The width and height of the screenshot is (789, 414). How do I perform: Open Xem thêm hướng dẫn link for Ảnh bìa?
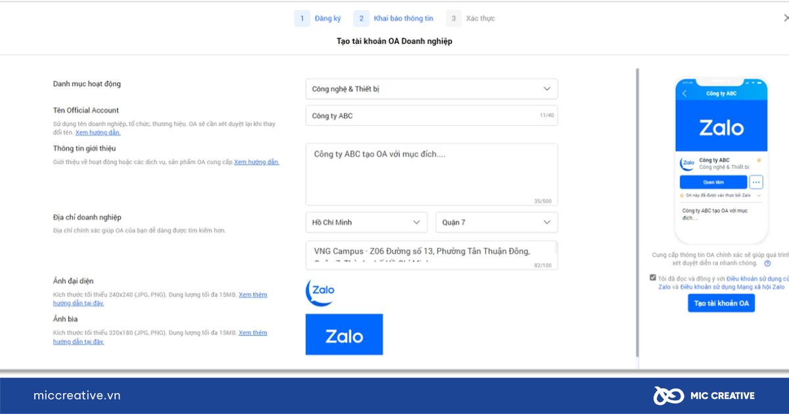(160, 337)
